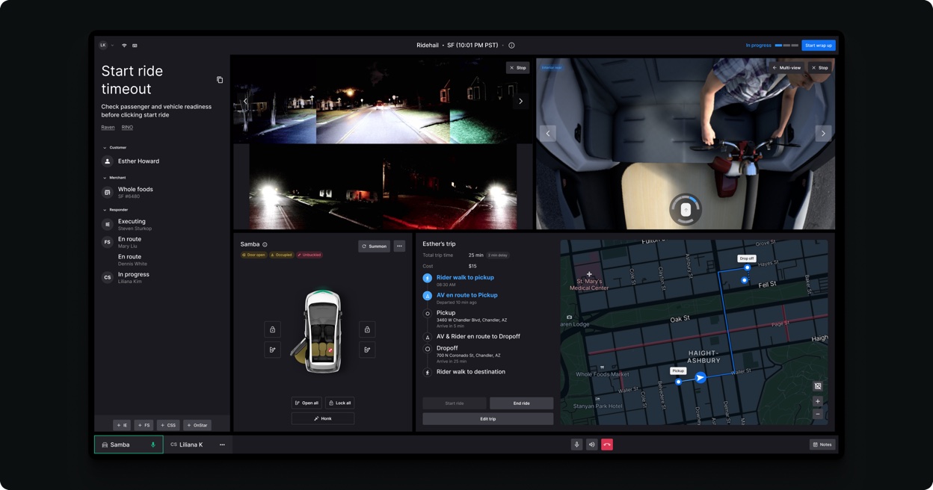The width and height of the screenshot is (933, 490).
Task: Mute the call microphone
Action: coord(576,445)
